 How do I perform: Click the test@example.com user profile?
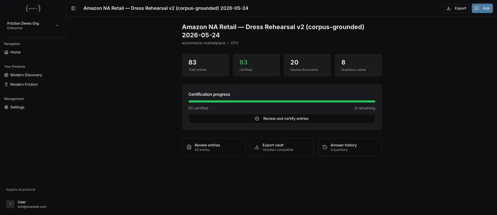[33, 204]
